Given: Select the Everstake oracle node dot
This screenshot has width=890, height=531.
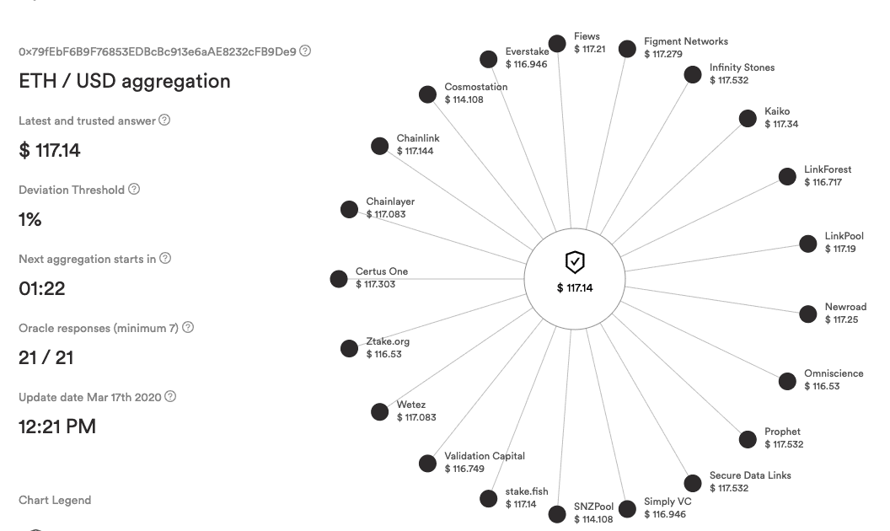Looking at the screenshot, I should (x=489, y=59).
